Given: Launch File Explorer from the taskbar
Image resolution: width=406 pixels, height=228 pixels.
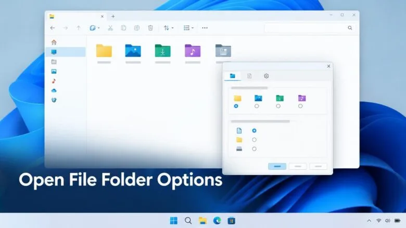Looking at the screenshot, I should point(203,221).
